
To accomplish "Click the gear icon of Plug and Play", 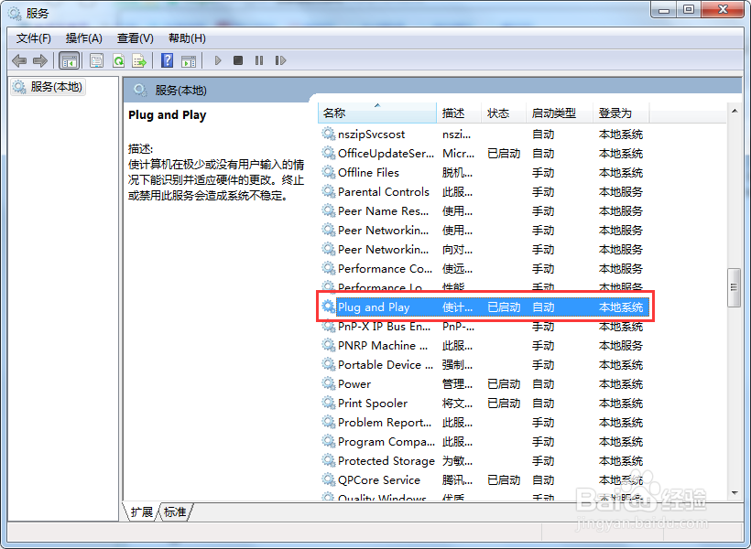I will coord(329,307).
